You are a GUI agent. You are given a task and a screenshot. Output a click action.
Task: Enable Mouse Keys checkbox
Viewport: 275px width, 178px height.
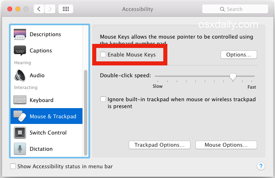(x=103, y=54)
